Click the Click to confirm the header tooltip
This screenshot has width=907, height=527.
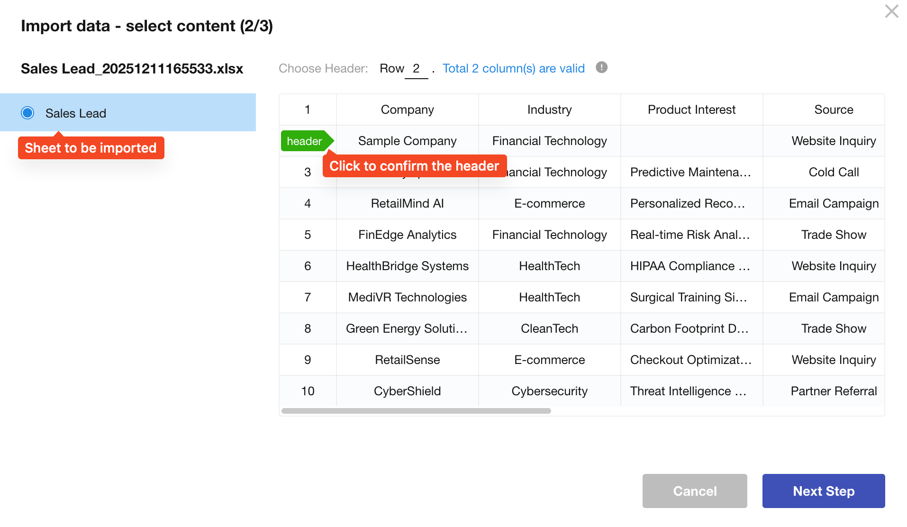click(415, 166)
